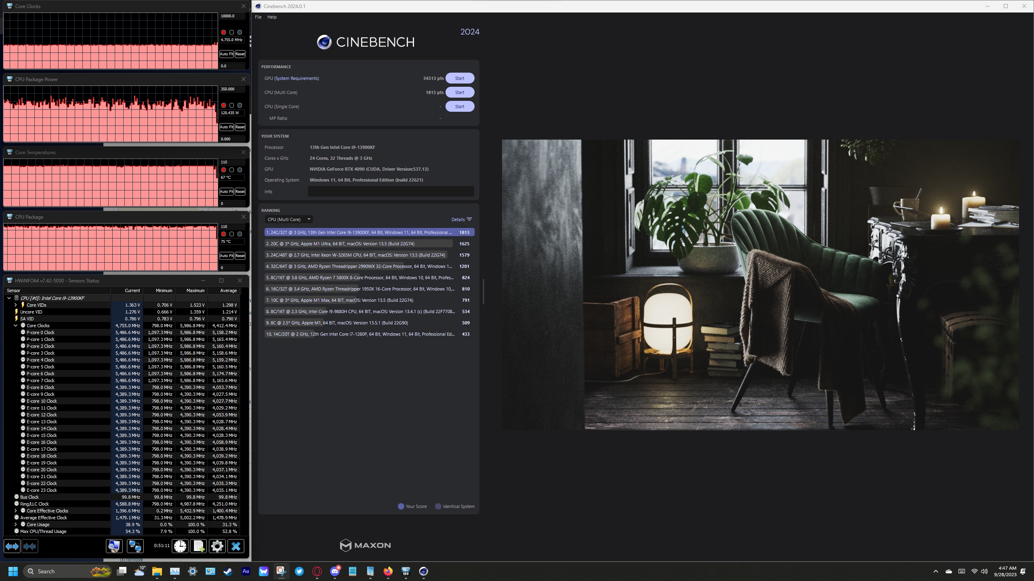
Task: Select middle circle in CPU Package Power window
Action: (231, 105)
